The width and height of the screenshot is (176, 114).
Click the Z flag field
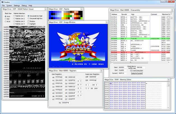click(x=81, y=88)
